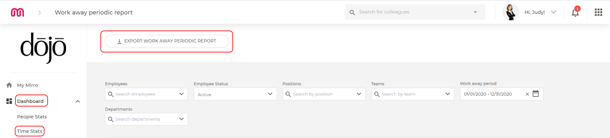The width and height of the screenshot is (610, 138).
Task: Click the My Mirro home icon
Action: point(9,85)
